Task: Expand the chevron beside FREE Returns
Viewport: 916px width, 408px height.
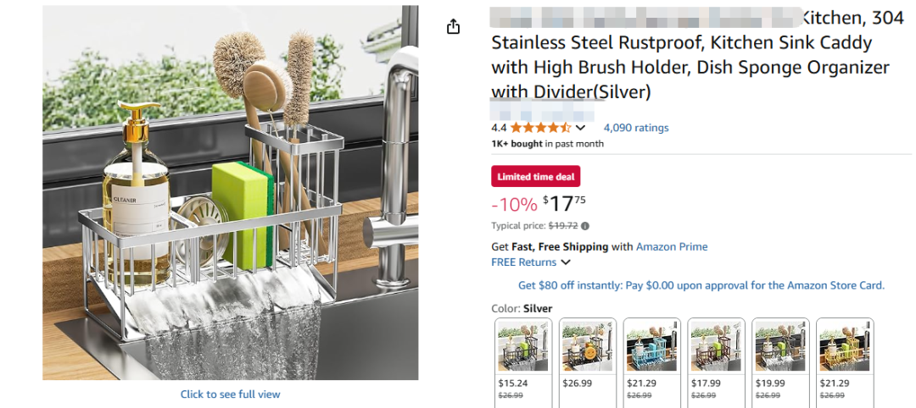Action: [566, 262]
